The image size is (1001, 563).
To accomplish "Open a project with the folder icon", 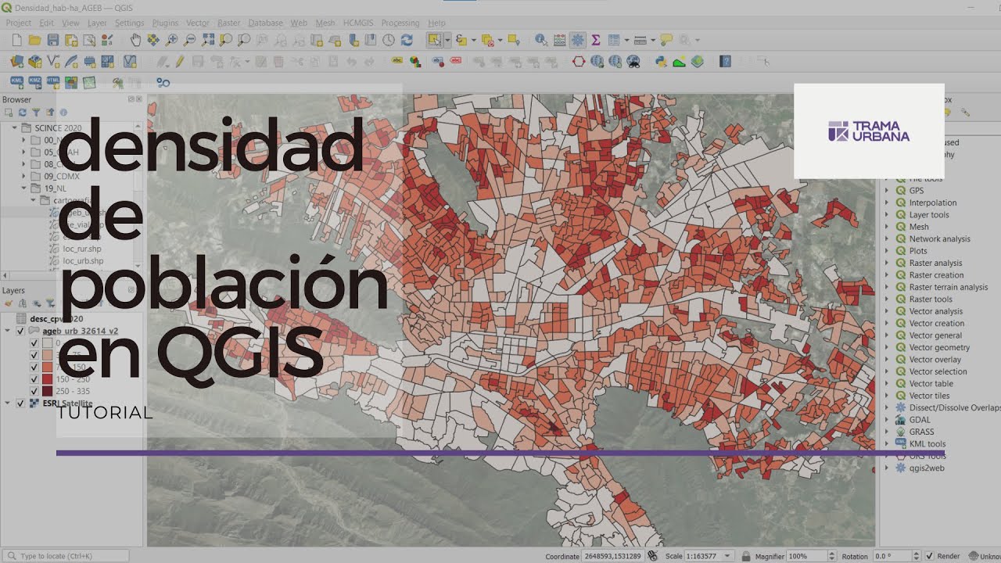I will click(34, 40).
